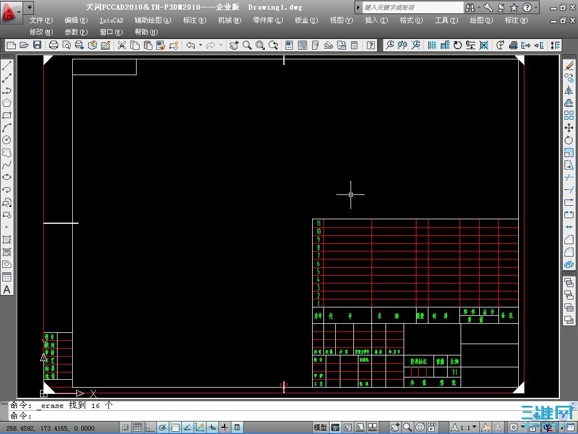This screenshot has width=578, height=434.
Task: Click the coordinates readout 268.4592, 173.4165
Action: click(x=50, y=428)
